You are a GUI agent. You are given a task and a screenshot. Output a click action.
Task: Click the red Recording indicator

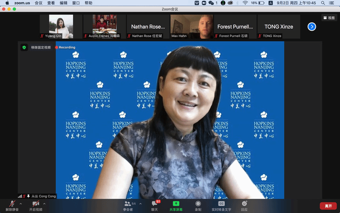tap(65, 47)
